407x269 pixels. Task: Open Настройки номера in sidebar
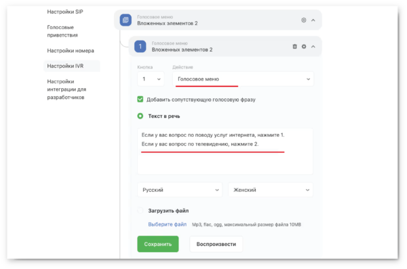pyautogui.click(x=71, y=51)
